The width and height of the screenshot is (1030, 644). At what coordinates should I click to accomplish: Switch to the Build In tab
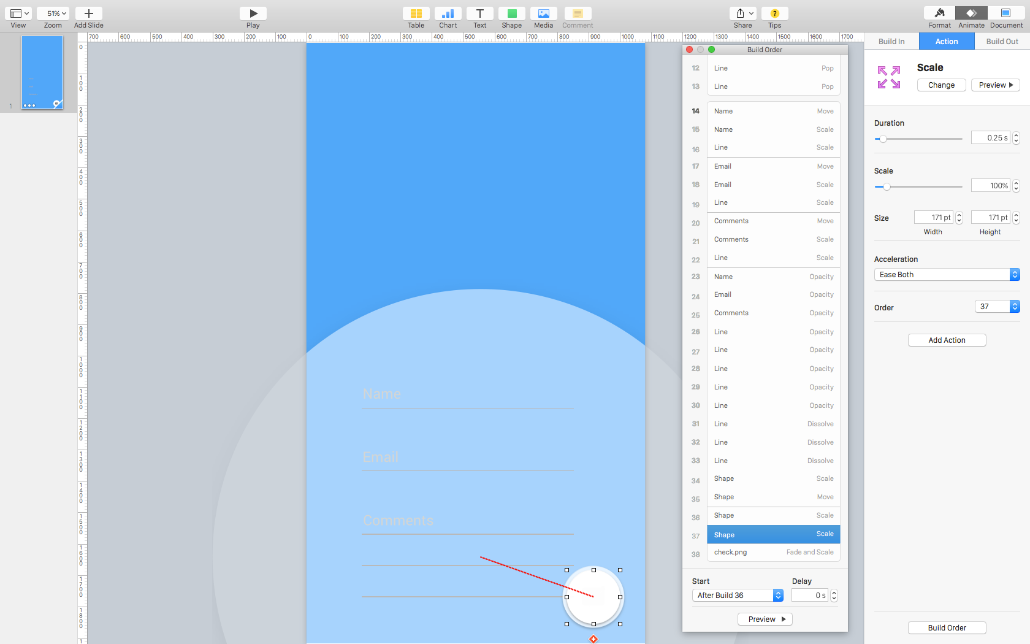pyautogui.click(x=891, y=41)
